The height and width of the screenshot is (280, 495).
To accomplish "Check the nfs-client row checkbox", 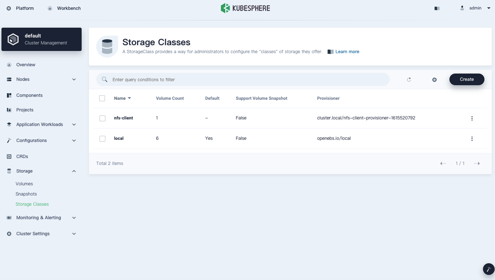I will click(102, 118).
